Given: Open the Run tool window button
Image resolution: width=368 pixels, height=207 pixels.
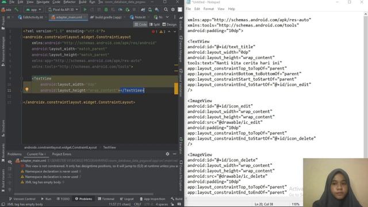Looking at the screenshot, I should pos(46,199).
